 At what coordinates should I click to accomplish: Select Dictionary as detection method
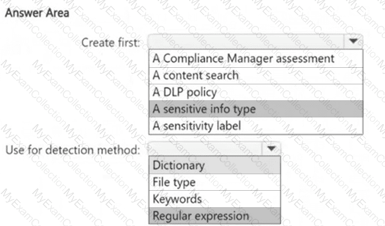point(178,165)
